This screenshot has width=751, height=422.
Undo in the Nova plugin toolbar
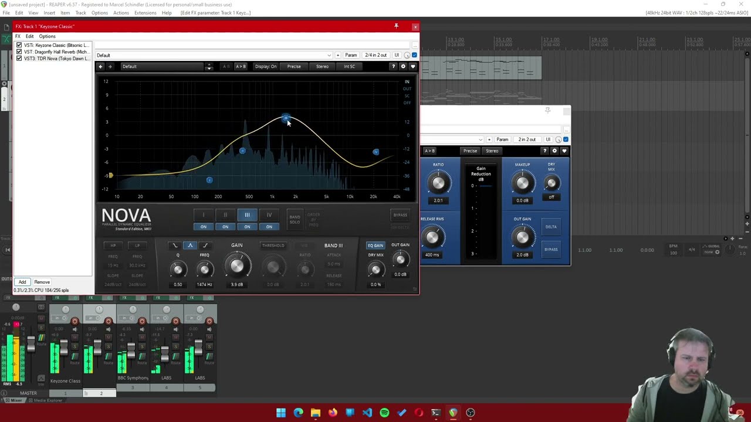click(100, 66)
